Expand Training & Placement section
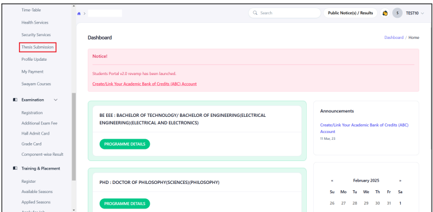 pyautogui.click(x=41, y=168)
